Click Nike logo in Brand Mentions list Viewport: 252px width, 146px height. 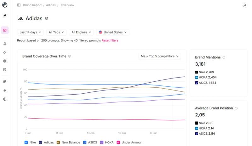tap(196, 72)
